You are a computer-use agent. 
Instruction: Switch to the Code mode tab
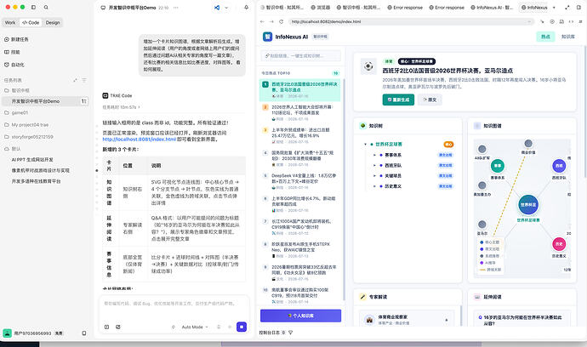pos(31,22)
